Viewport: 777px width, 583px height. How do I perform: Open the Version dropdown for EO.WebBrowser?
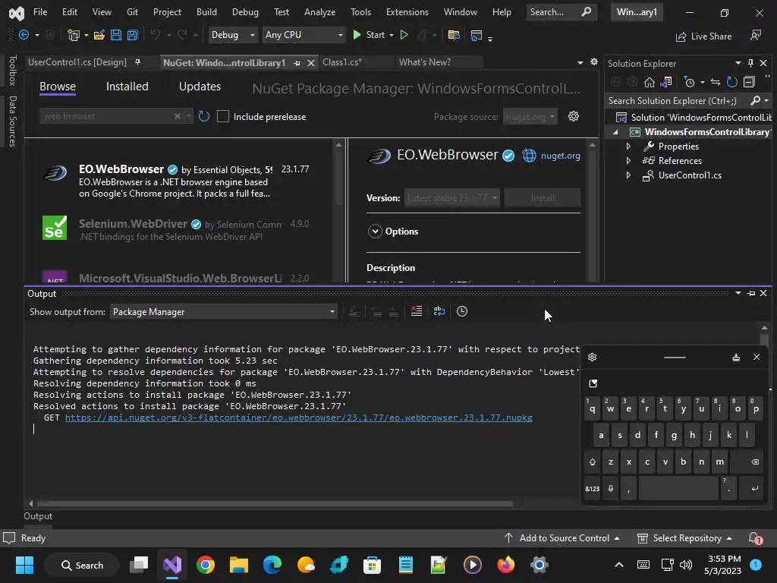coord(451,198)
